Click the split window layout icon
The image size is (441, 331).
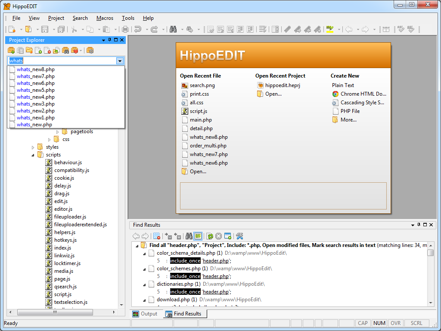[386, 29]
